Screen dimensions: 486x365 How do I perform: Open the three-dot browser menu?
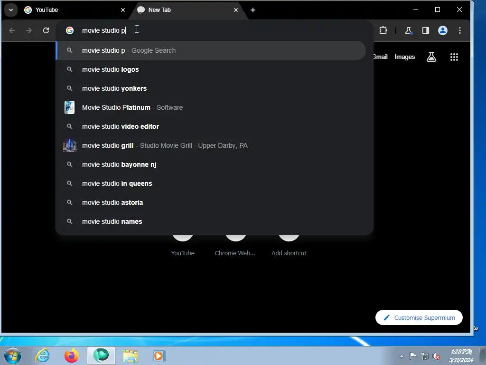(x=459, y=30)
